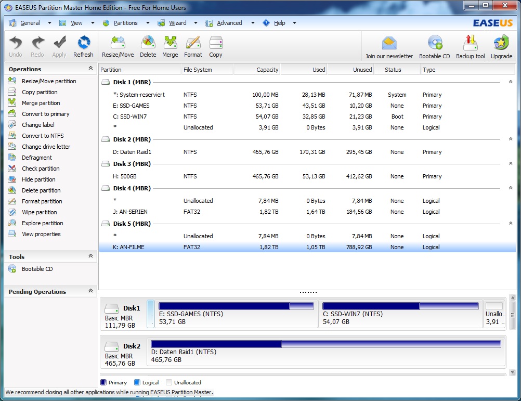
Task: Click the Undo toolbar icon
Action: [x=15, y=46]
